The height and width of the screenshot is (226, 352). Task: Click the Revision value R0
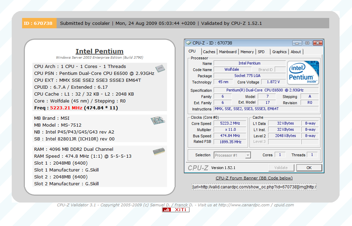[x=310, y=102]
